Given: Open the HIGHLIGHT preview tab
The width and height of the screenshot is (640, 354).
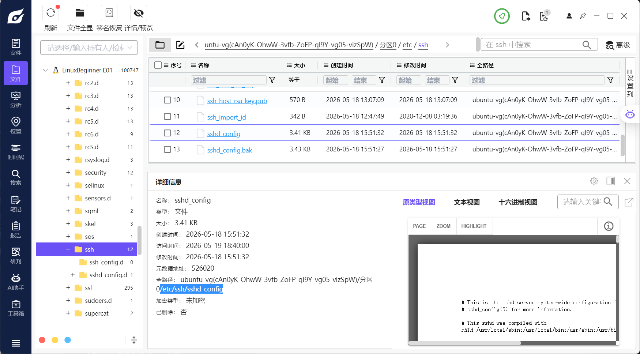Looking at the screenshot, I should pyautogui.click(x=474, y=226).
